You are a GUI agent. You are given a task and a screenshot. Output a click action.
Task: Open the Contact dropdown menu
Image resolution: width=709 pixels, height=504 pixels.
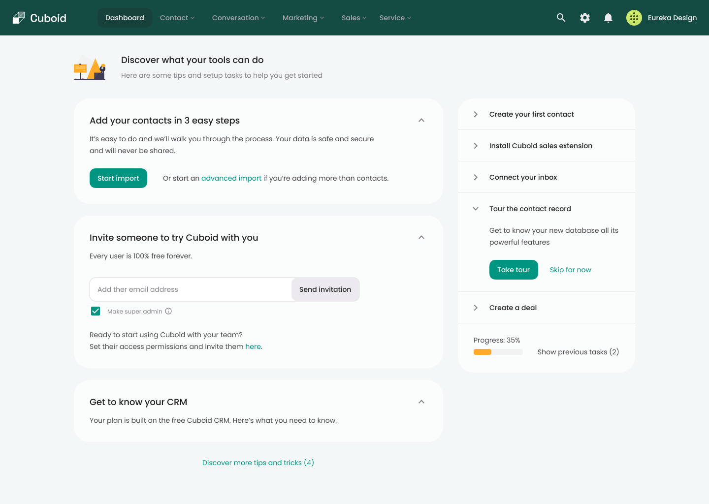[177, 18]
